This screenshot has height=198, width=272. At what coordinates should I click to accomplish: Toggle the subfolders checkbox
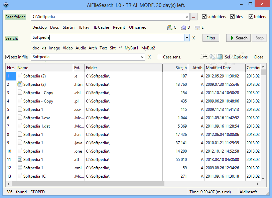coord(205,17)
